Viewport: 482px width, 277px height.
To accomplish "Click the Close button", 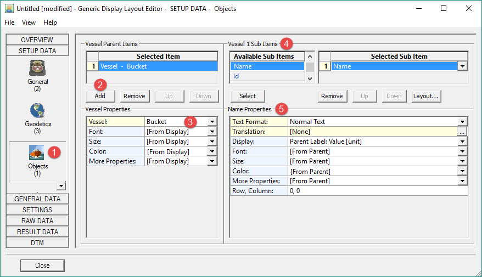I will pos(42,265).
